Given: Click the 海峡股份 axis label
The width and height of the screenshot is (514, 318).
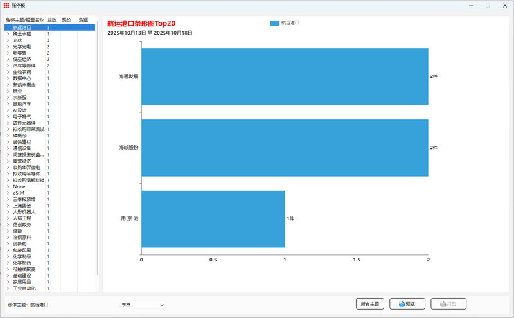Looking at the screenshot, I should [x=128, y=148].
